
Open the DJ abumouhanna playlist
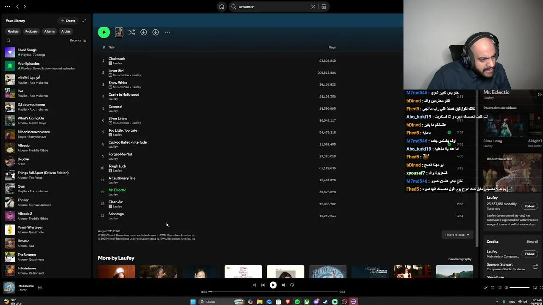[x=46, y=107]
